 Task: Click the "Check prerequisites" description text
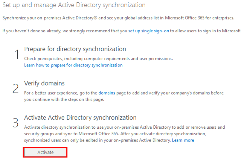pos(98,59)
